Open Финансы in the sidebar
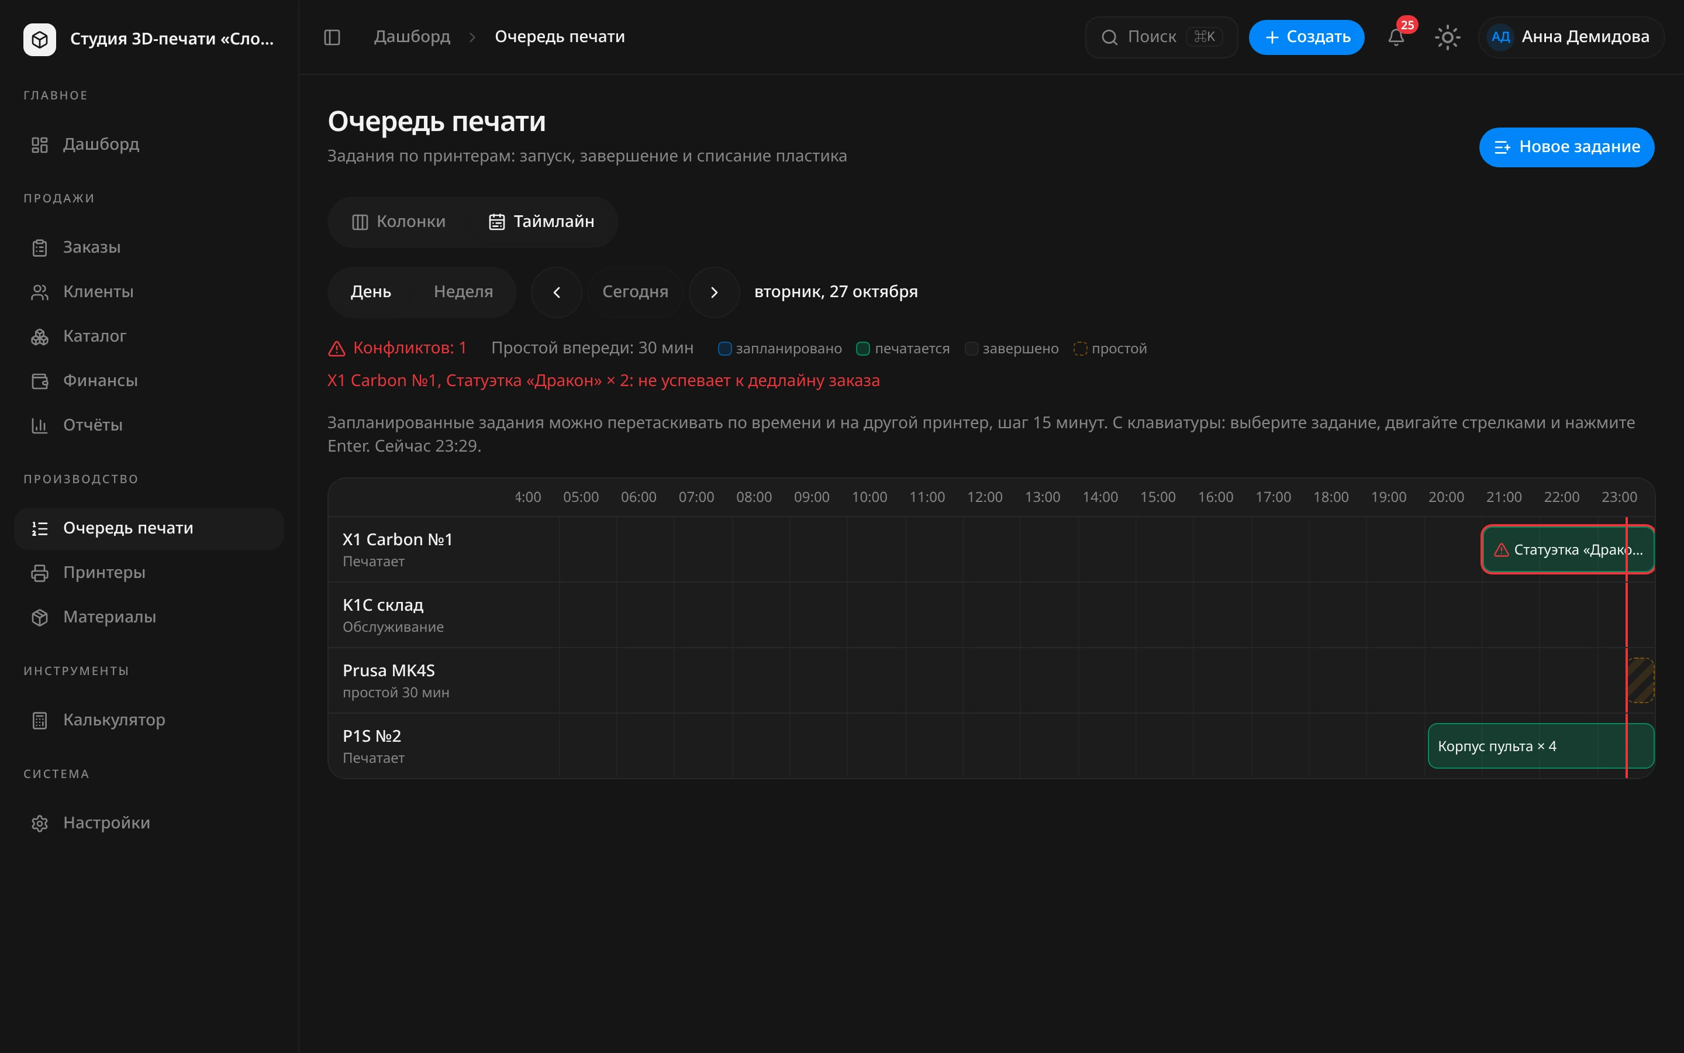The height and width of the screenshot is (1053, 1684). coord(149,381)
